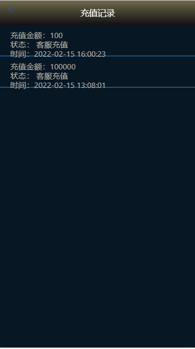Screen dimensions: 195x349
Task: Select the 充值金额 100 record line
Action: pyautogui.click(x=37, y=35)
